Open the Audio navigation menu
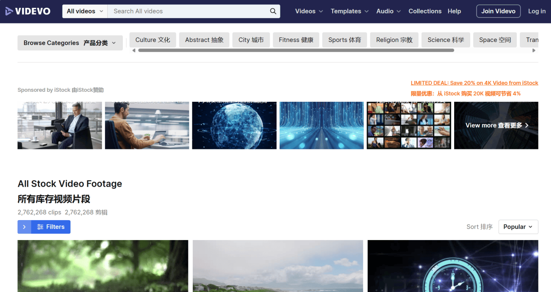This screenshot has width=551, height=292. pos(388,11)
